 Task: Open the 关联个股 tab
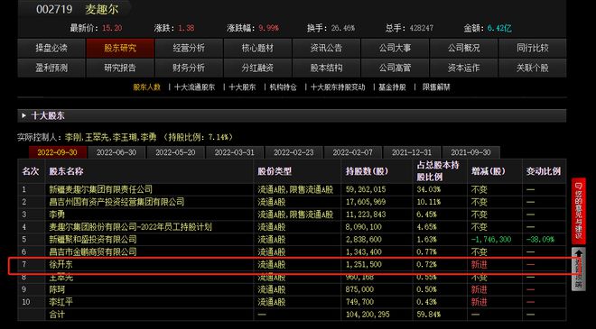(533, 68)
